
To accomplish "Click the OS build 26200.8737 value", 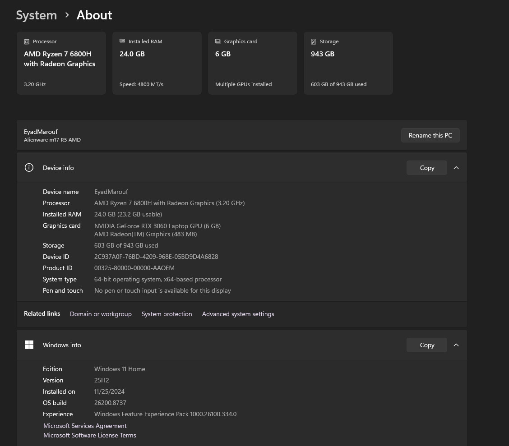I will coord(110,403).
